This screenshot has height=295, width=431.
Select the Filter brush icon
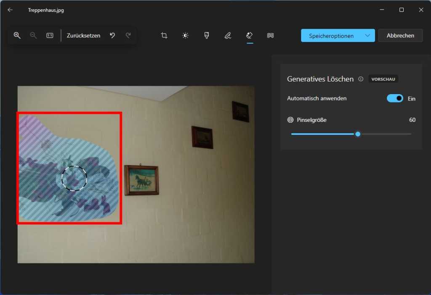[206, 35]
